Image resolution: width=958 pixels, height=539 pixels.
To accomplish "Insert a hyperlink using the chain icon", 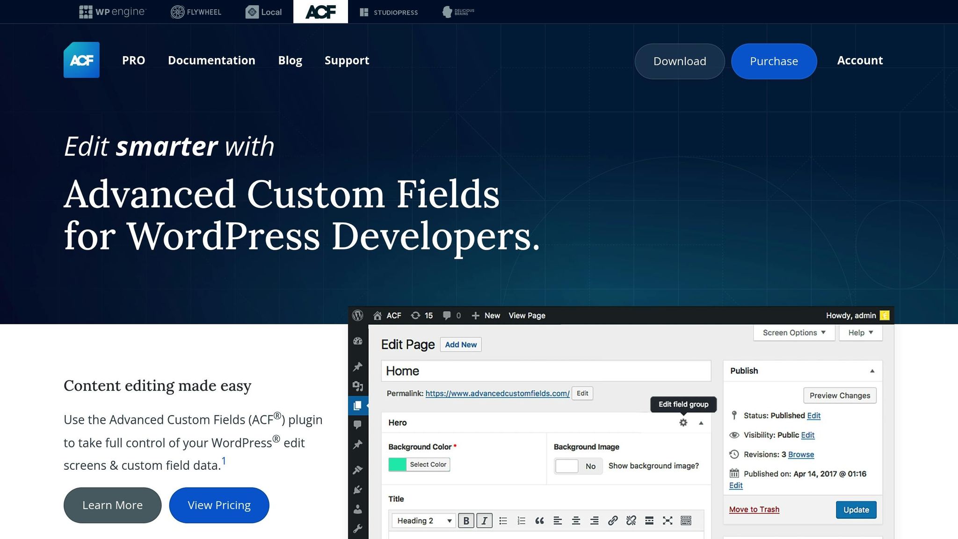I will tap(613, 520).
